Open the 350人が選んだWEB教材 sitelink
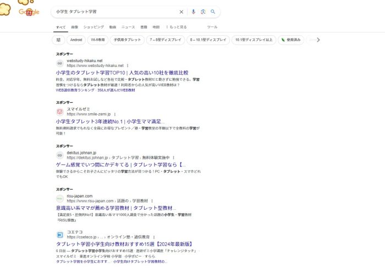 click(116, 90)
